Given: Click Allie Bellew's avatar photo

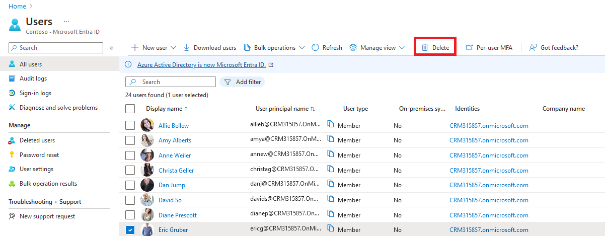Looking at the screenshot, I should [147, 125].
